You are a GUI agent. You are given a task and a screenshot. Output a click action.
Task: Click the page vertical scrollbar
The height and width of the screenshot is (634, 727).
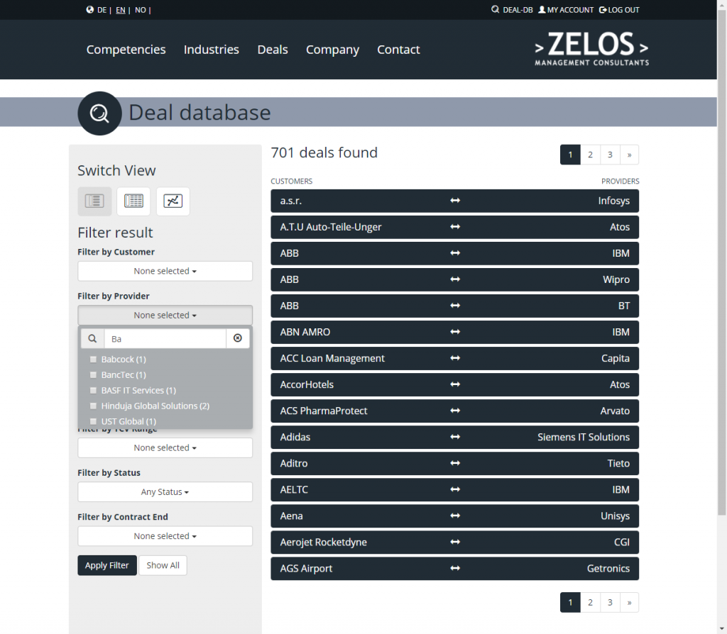[722, 264]
